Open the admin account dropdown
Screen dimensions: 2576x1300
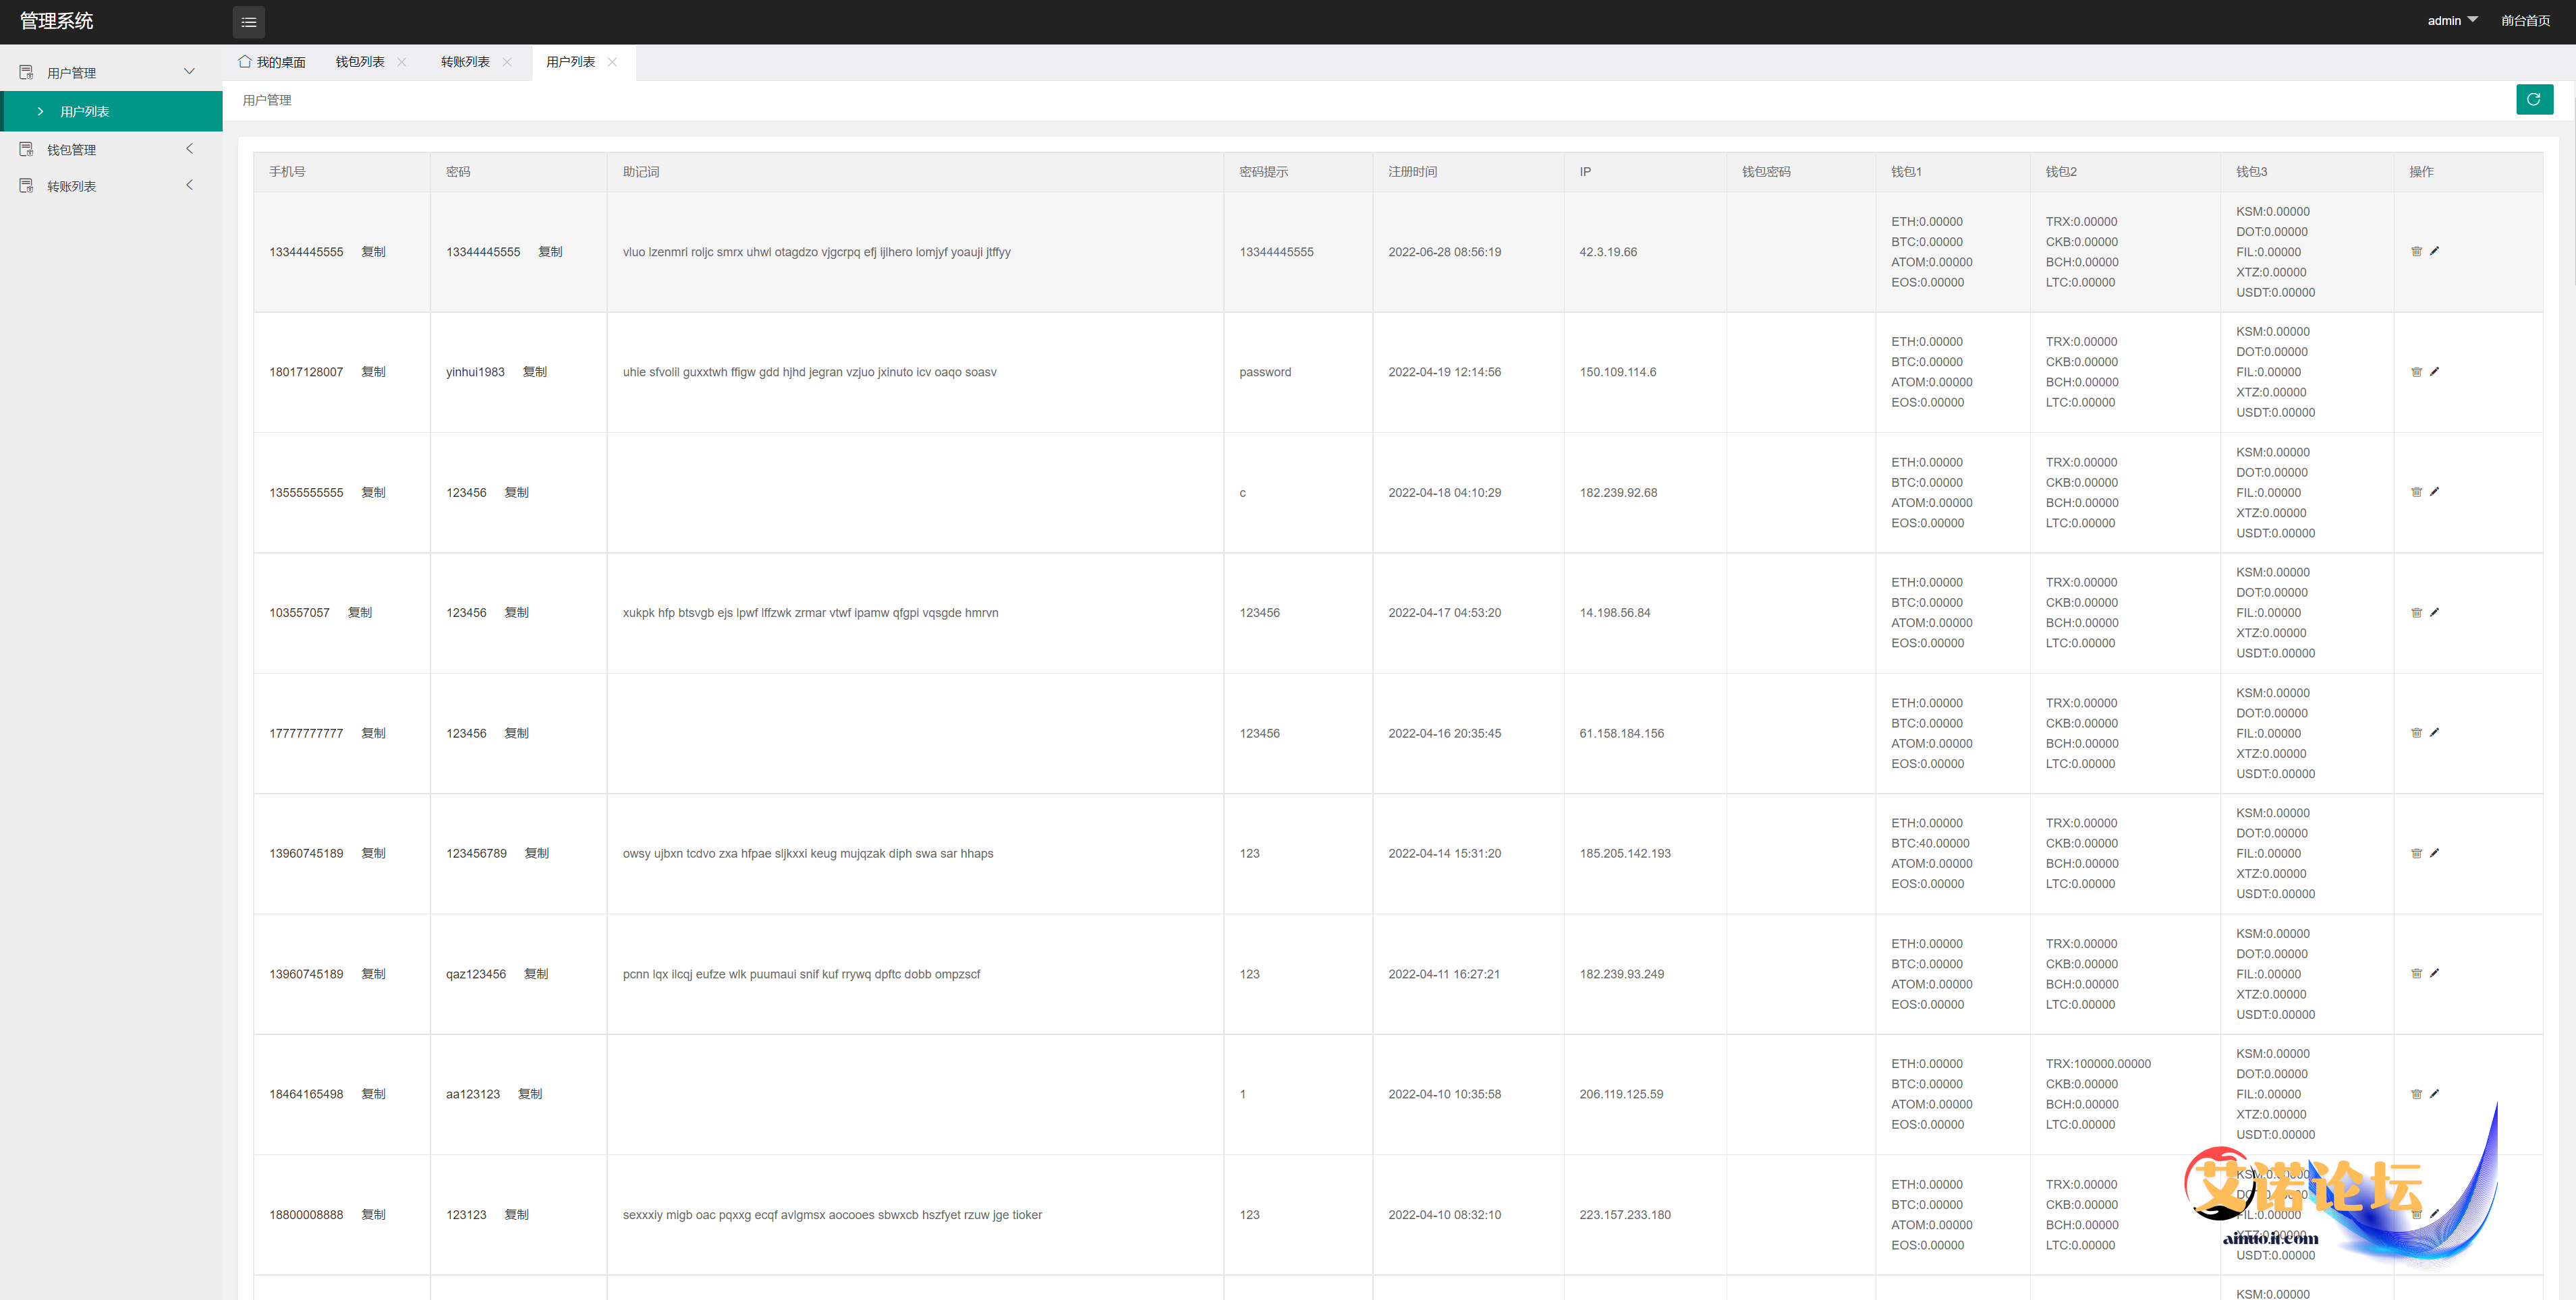pyautogui.click(x=2452, y=21)
